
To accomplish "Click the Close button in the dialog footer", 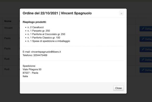I will (x=118, y=88).
